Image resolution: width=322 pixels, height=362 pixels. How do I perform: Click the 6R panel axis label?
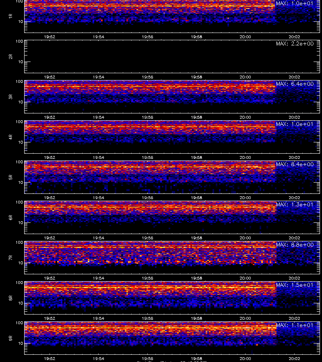click(x=10, y=218)
